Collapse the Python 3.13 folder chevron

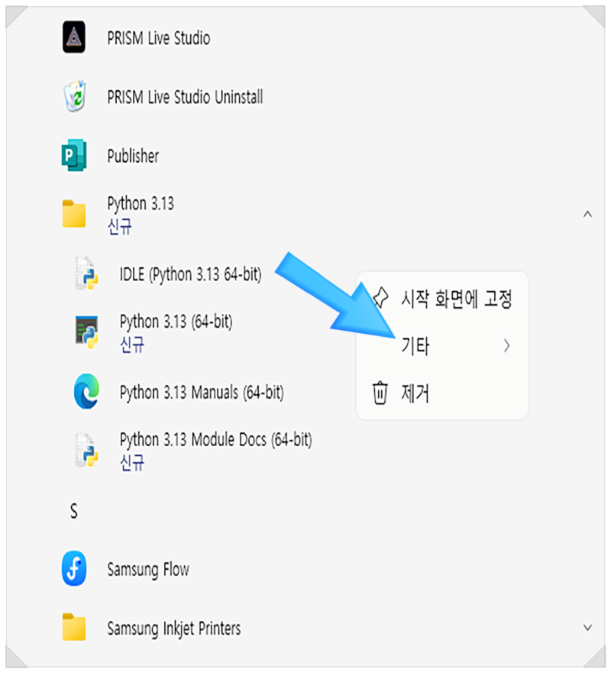coord(587,214)
